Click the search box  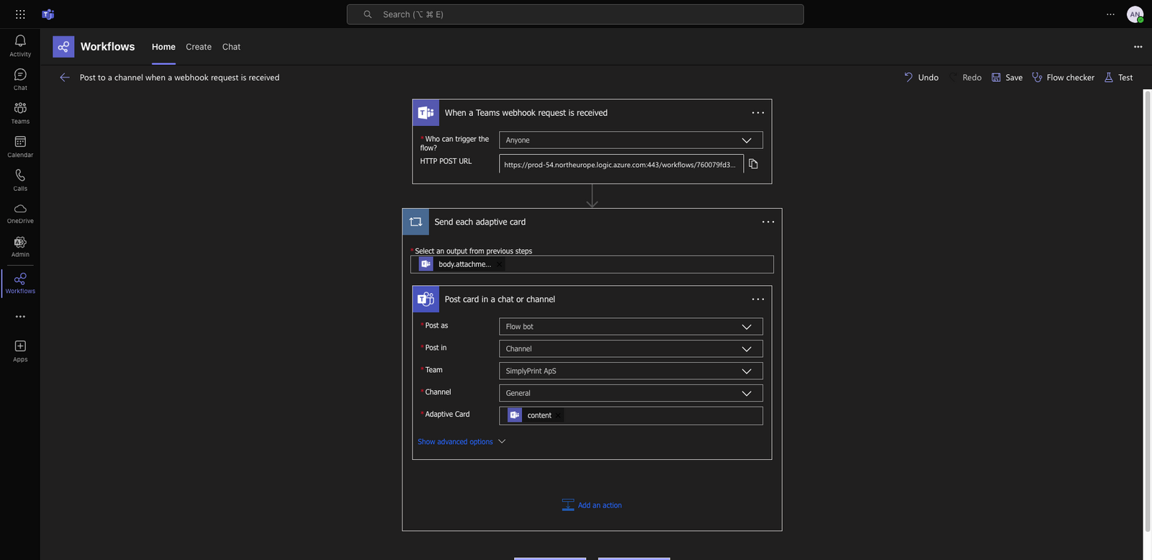(575, 14)
